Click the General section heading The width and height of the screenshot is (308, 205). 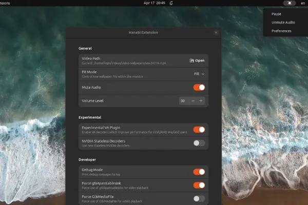pyautogui.click(x=85, y=49)
